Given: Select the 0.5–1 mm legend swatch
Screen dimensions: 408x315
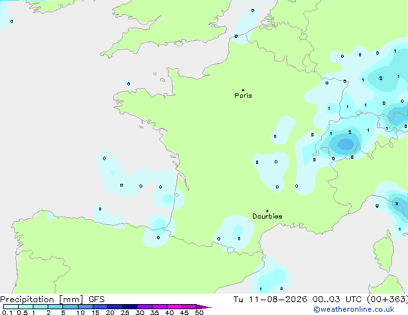Looking at the screenshot, I should pos(26,307).
